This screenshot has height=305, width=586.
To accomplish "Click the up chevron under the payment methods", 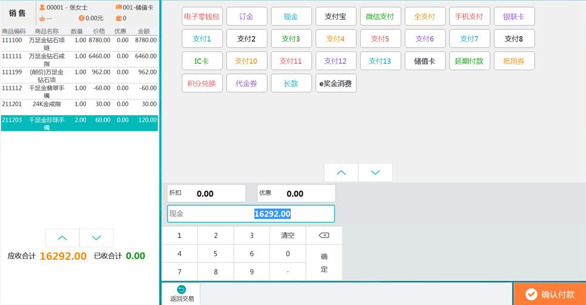I will pyautogui.click(x=341, y=173).
